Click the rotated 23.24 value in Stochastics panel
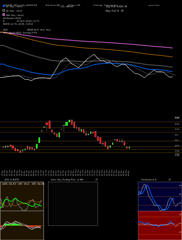This screenshot has height=240, width=182. (x=177, y=205)
